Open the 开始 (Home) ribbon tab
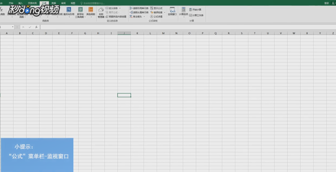Image resolution: width=336 pixels, height=172 pixels. pos(11,3)
